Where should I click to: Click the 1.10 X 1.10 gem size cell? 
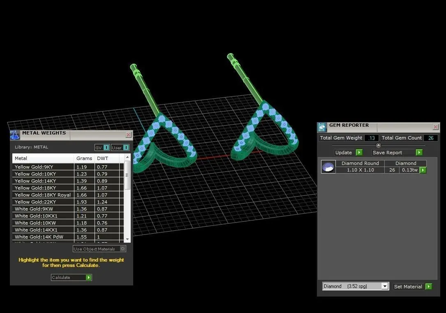[360, 170]
